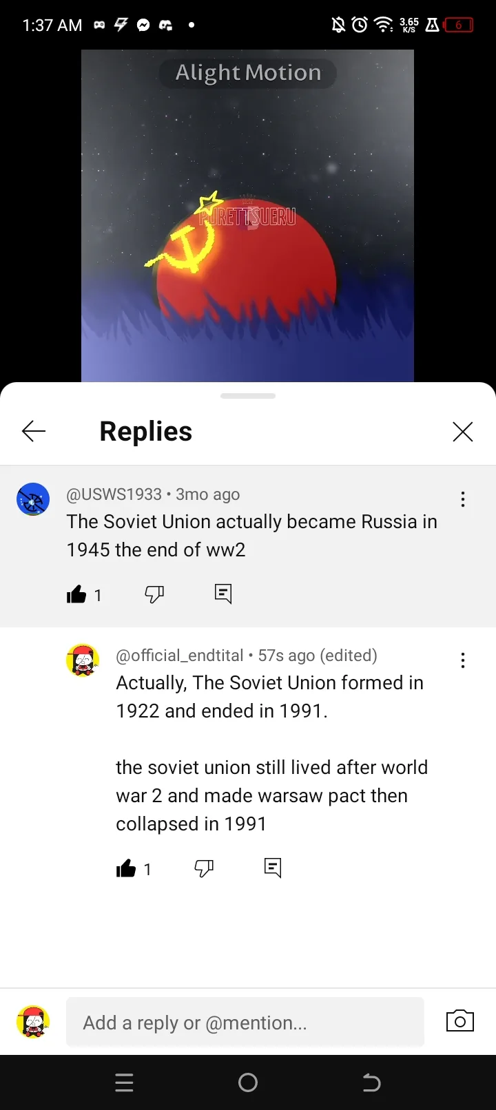Go to Android home screen
496x1110 pixels.
click(248, 1082)
